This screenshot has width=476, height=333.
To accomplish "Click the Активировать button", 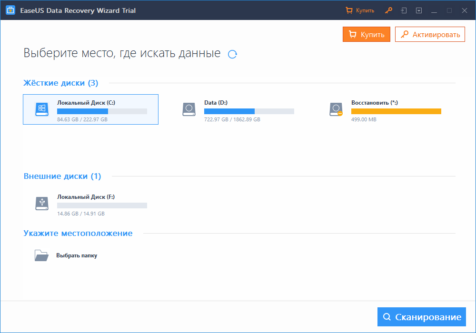I will tap(430, 34).
